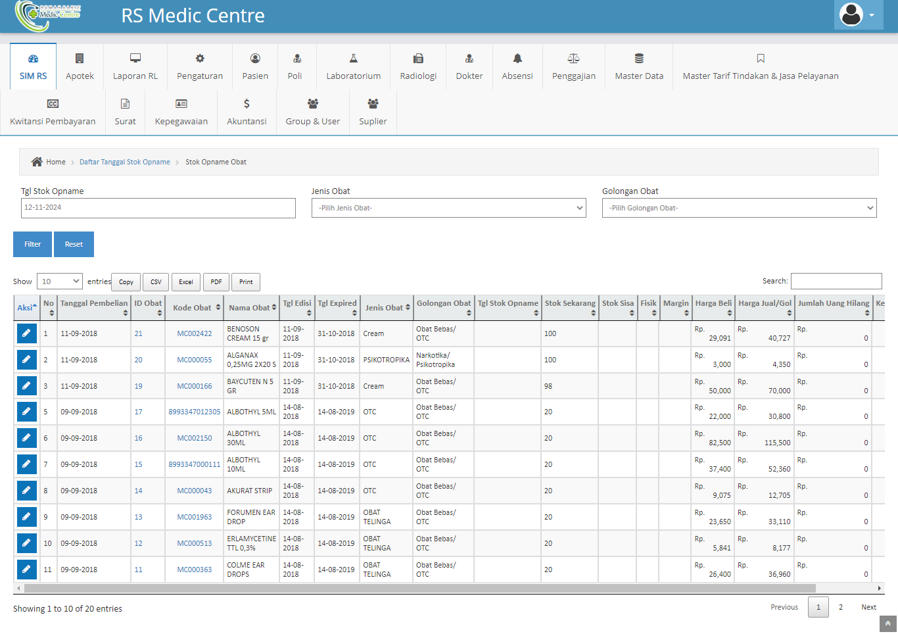Go to the Master Data tab

(638, 66)
